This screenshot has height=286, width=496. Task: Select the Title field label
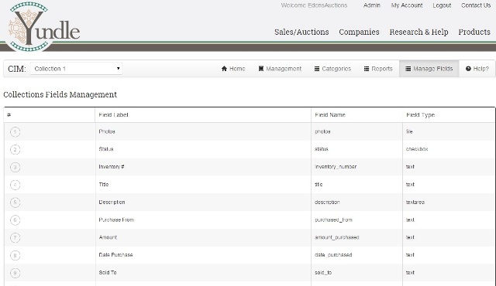coord(103,185)
